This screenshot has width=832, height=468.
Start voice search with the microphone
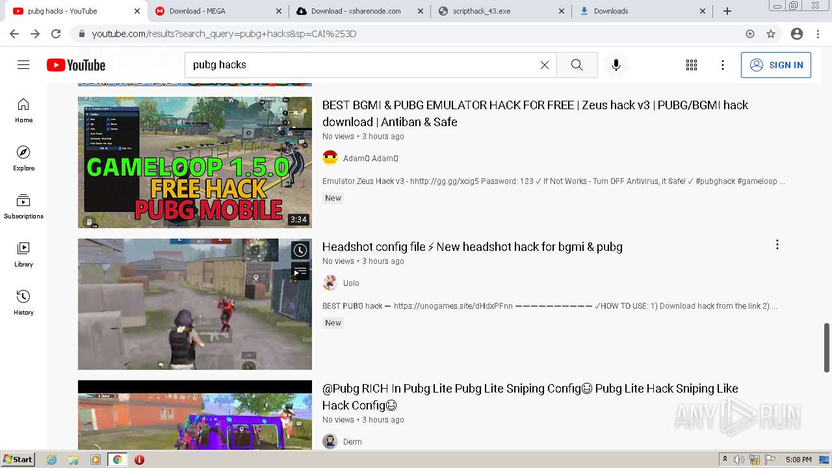[616, 65]
